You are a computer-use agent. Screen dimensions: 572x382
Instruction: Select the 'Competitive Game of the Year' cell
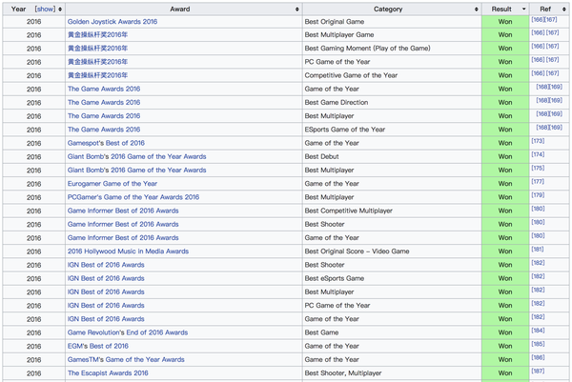[x=392, y=75]
